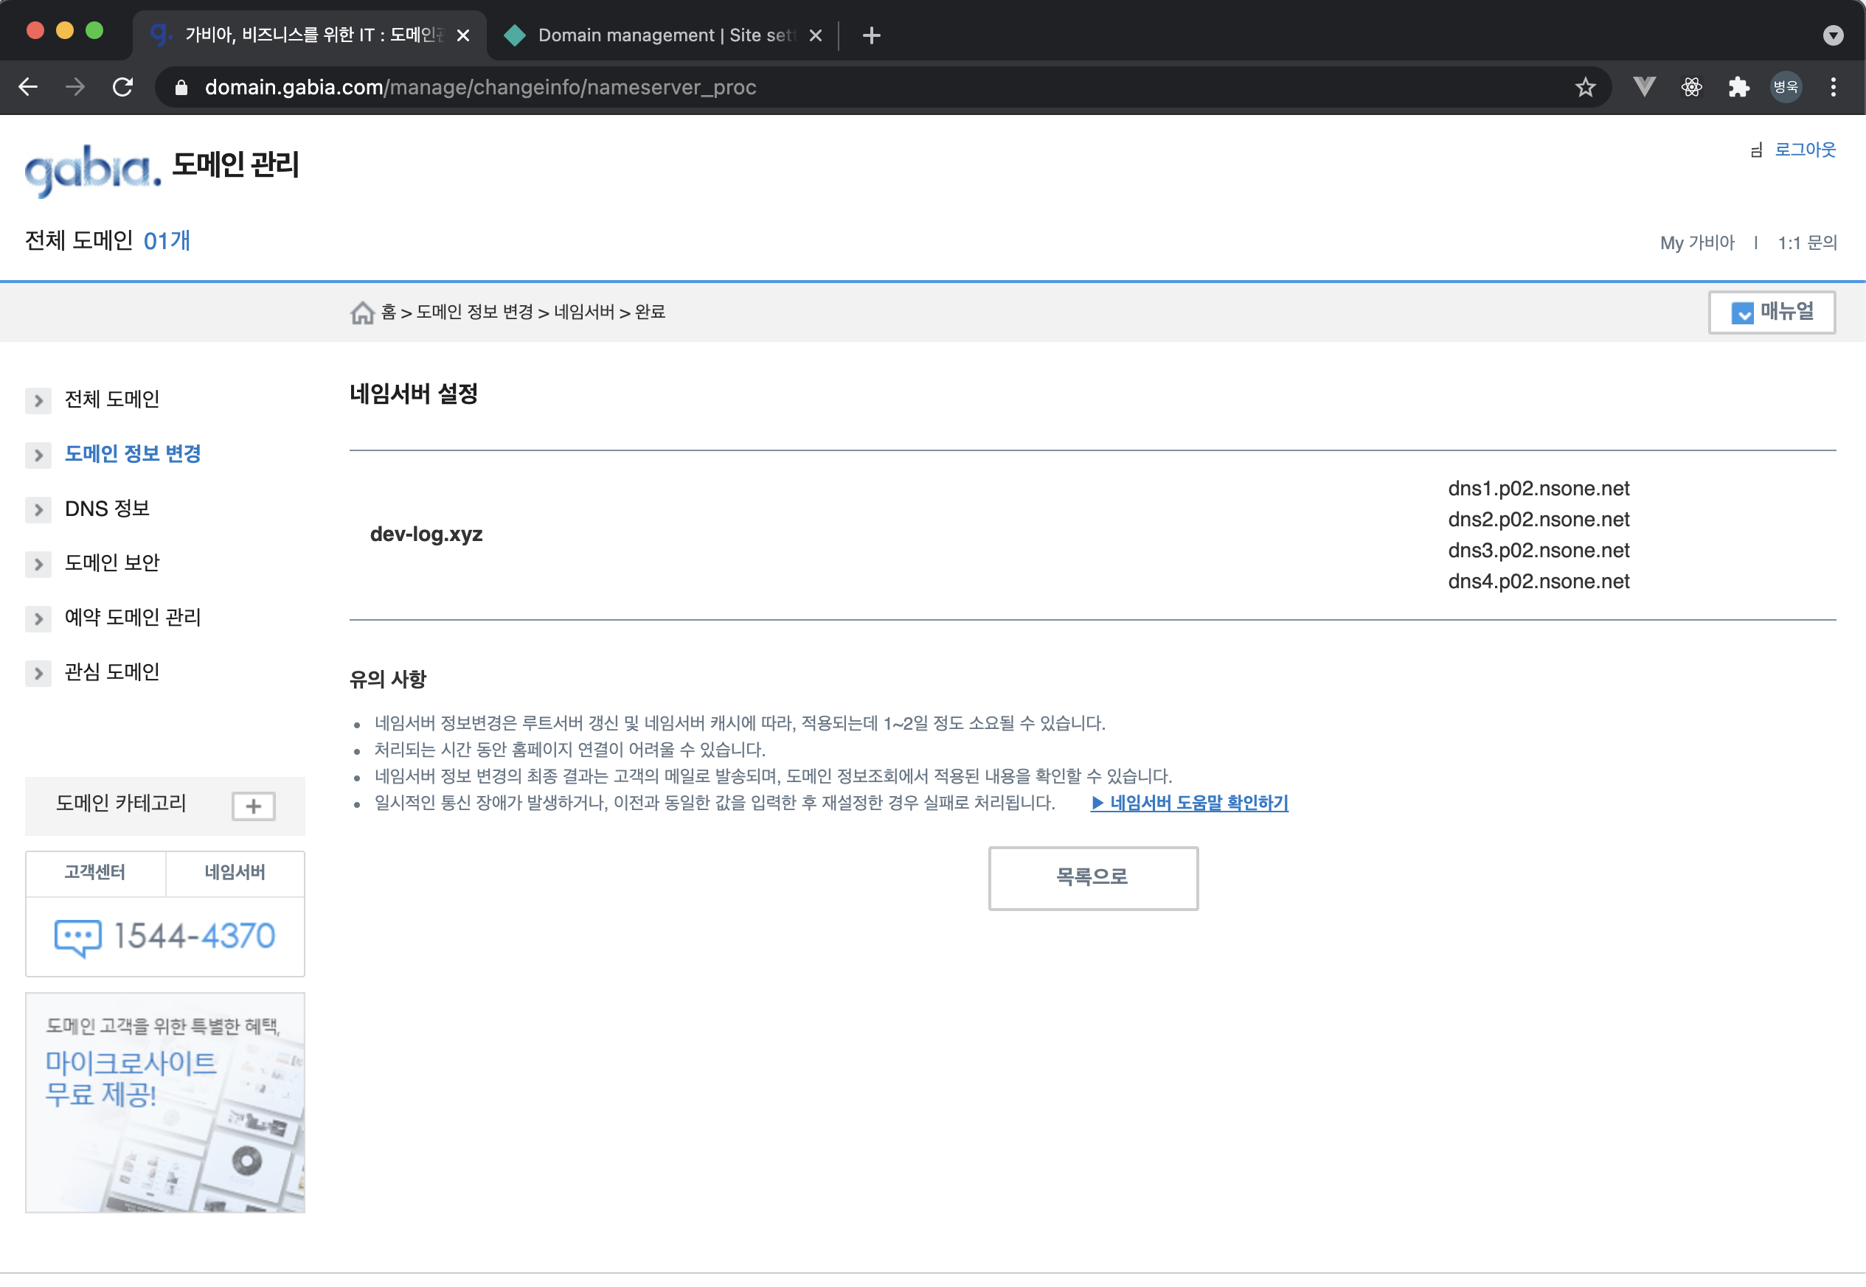Expand the DNS 정보 sidebar chevron
The width and height of the screenshot is (1866, 1287).
click(x=38, y=509)
